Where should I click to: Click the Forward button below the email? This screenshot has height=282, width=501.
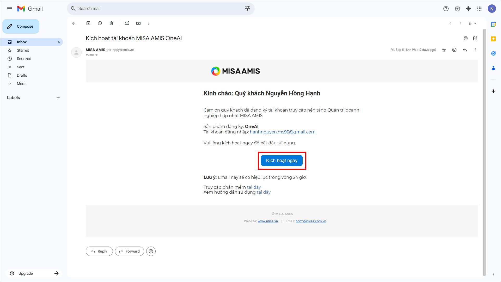pyautogui.click(x=130, y=251)
